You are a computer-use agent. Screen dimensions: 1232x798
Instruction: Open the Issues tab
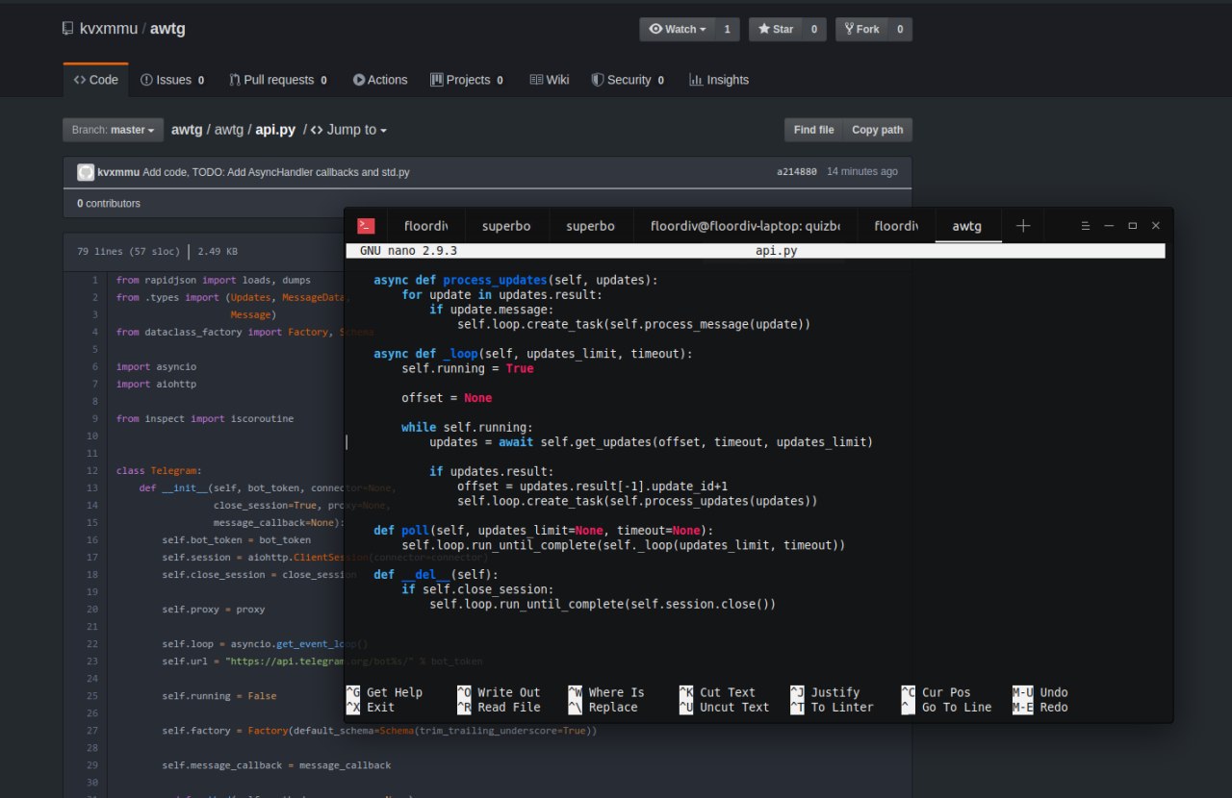coord(172,80)
